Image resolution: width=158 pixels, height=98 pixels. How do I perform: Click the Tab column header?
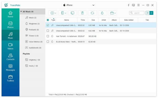147,20
